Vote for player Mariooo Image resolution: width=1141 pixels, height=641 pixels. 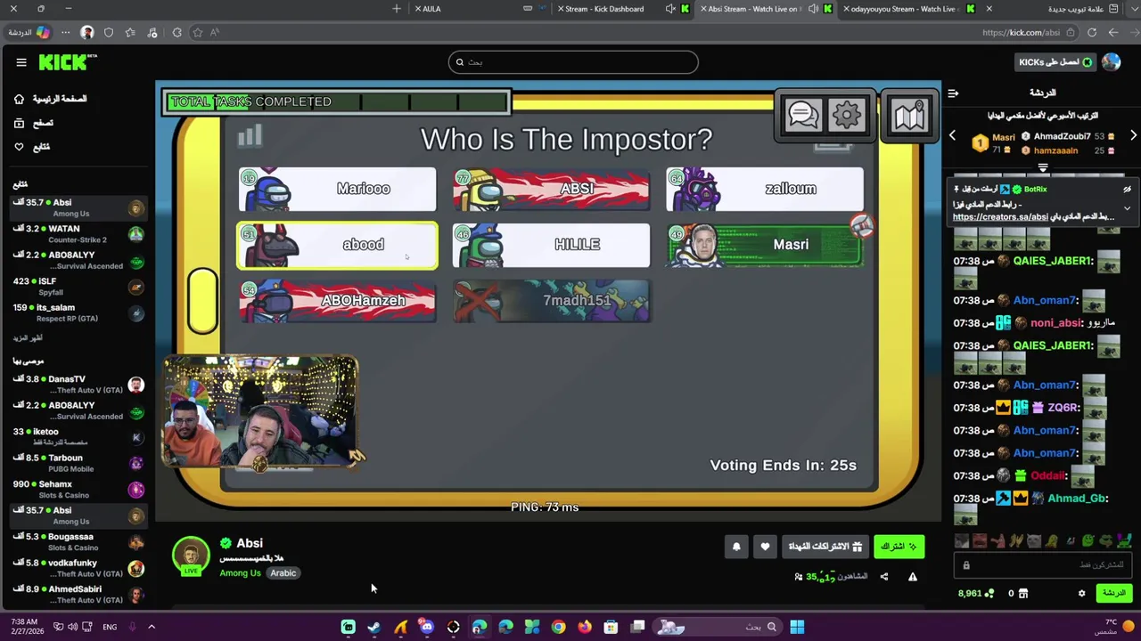coord(338,189)
